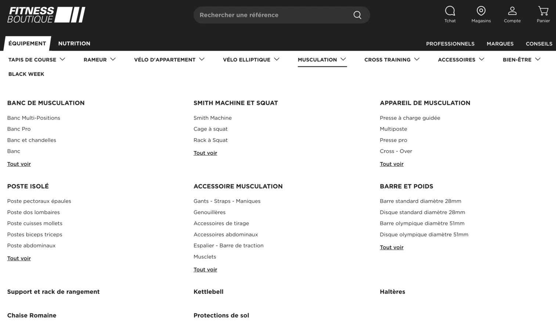Open the Kettlebell category link
The image size is (556, 325).
pyautogui.click(x=208, y=292)
